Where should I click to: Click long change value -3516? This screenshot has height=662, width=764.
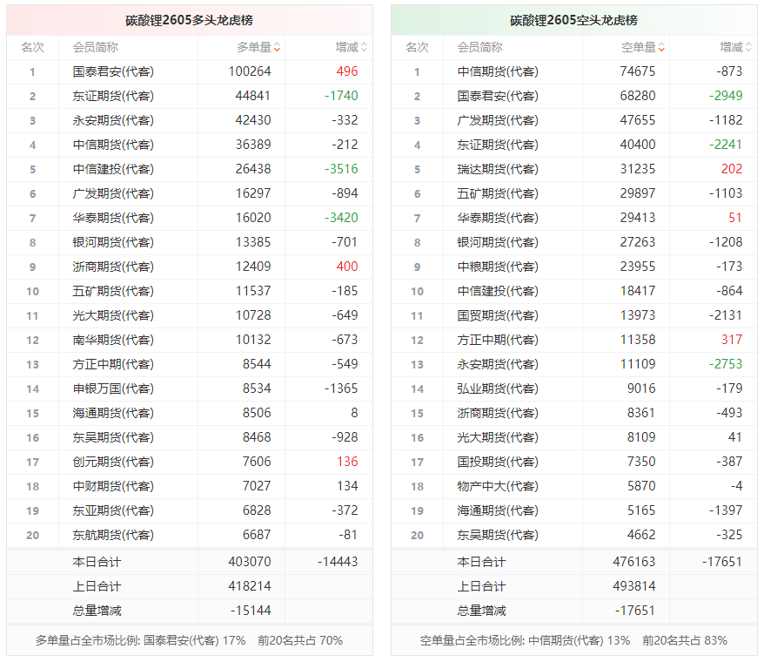click(x=341, y=169)
